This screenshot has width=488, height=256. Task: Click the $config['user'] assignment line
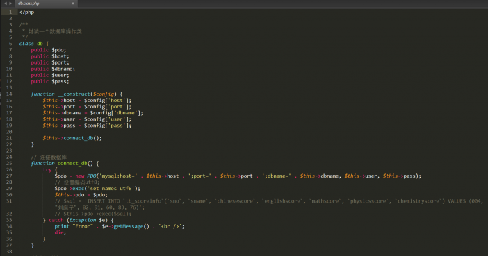point(87,119)
